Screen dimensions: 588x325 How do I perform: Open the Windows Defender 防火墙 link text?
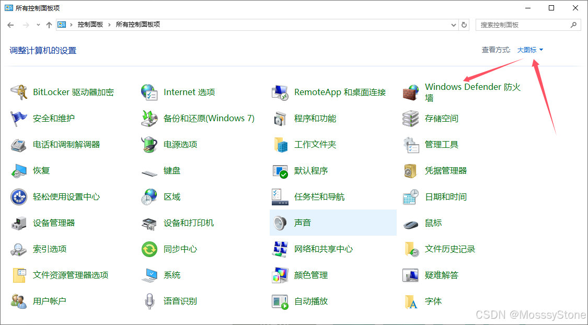point(472,92)
